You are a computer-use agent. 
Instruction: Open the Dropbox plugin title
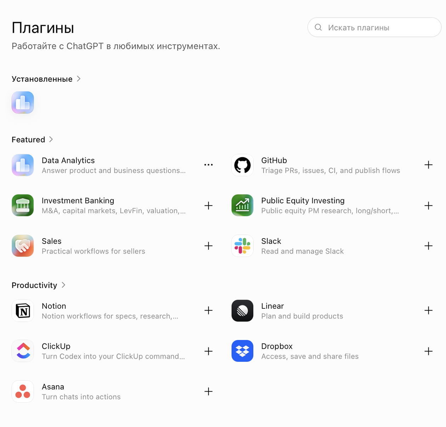click(277, 346)
